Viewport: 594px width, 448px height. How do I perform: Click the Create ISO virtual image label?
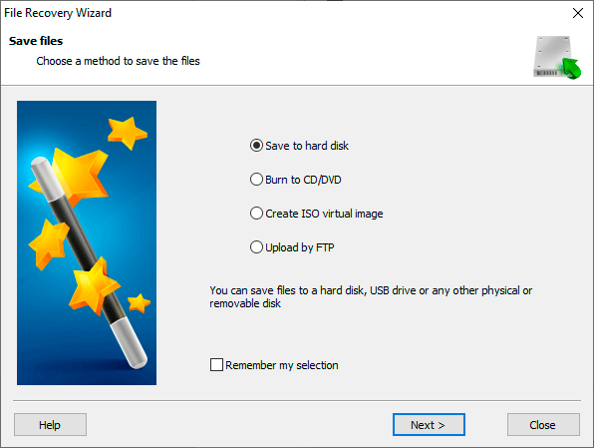pyautogui.click(x=324, y=214)
